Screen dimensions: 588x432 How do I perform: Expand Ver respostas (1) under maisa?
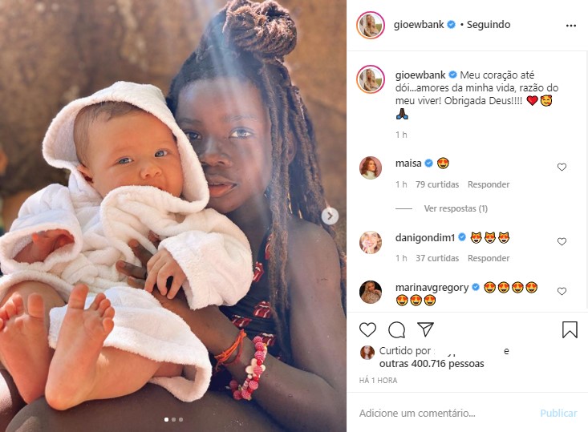pos(456,208)
